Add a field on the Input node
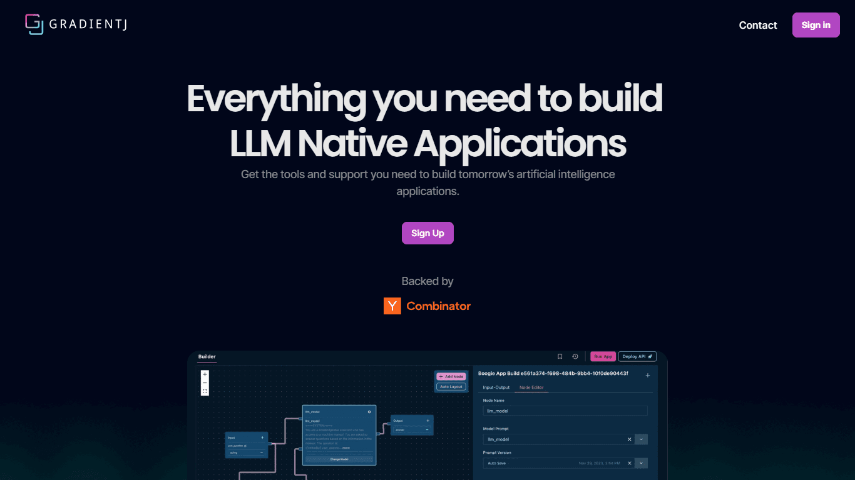 [x=262, y=437]
